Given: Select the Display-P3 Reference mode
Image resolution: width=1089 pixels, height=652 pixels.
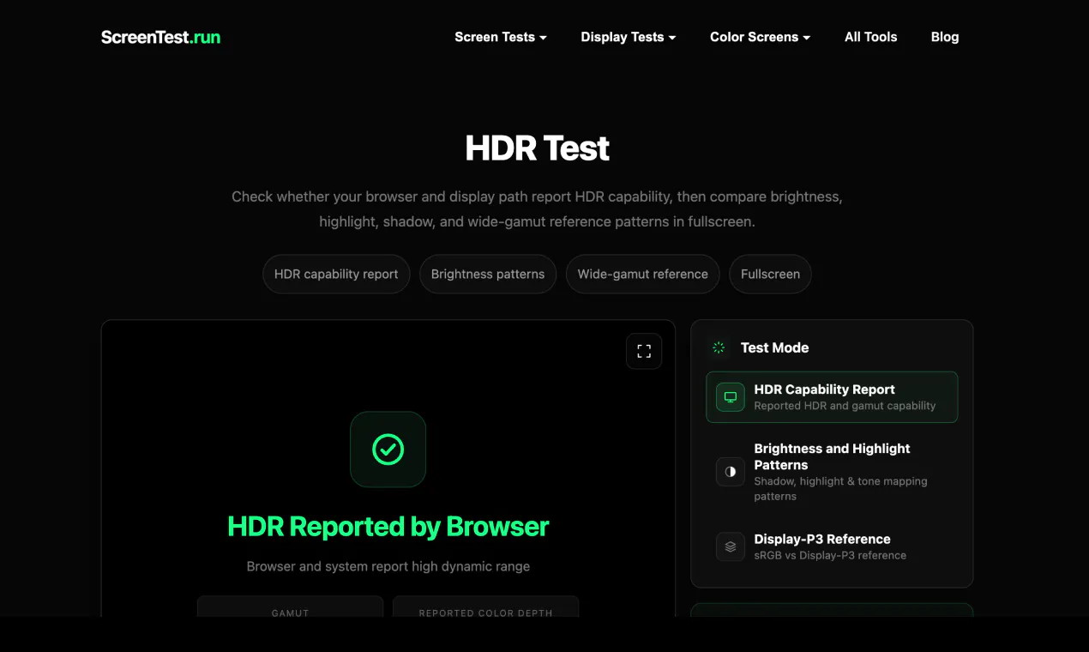Looking at the screenshot, I should (832, 546).
